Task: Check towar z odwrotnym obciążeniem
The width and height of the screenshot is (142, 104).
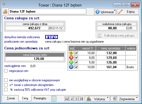Action: (x=6, y=85)
